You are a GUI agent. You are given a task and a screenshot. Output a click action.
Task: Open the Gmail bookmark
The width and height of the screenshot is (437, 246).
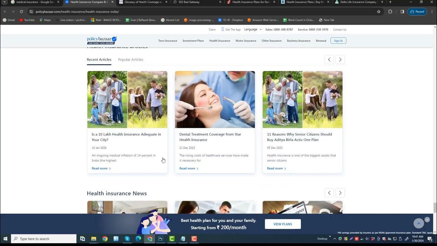9,20
